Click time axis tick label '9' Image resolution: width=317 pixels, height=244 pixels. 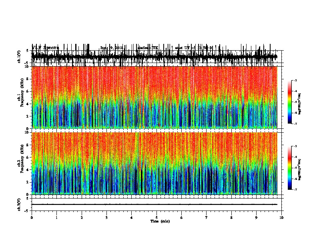tap(256, 218)
